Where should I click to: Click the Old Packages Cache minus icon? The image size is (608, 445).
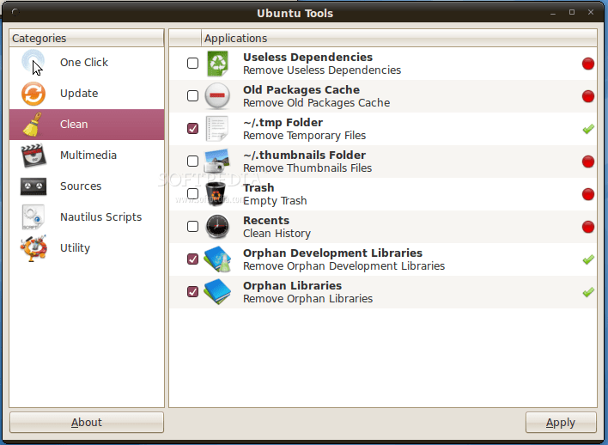point(217,96)
